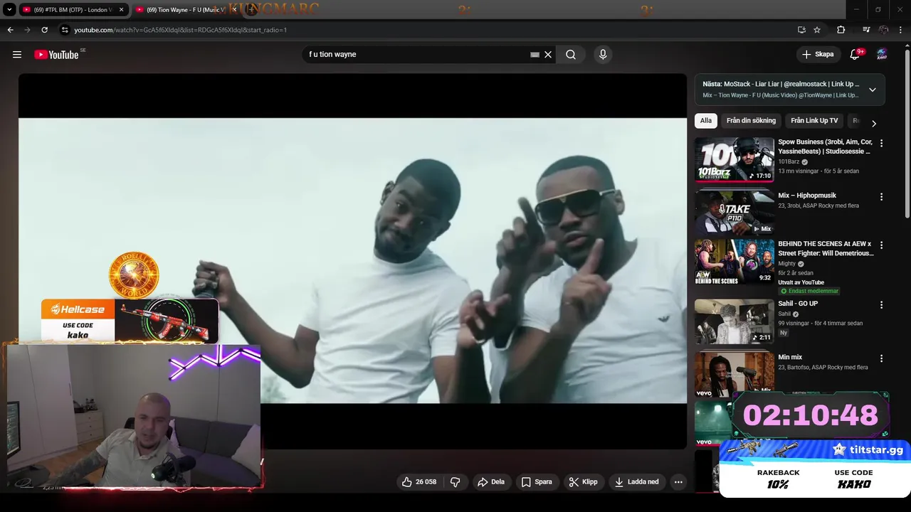Share with the Dela button
Image resolution: width=911 pixels, height=512 pixels.
click(x=491, y=482)
